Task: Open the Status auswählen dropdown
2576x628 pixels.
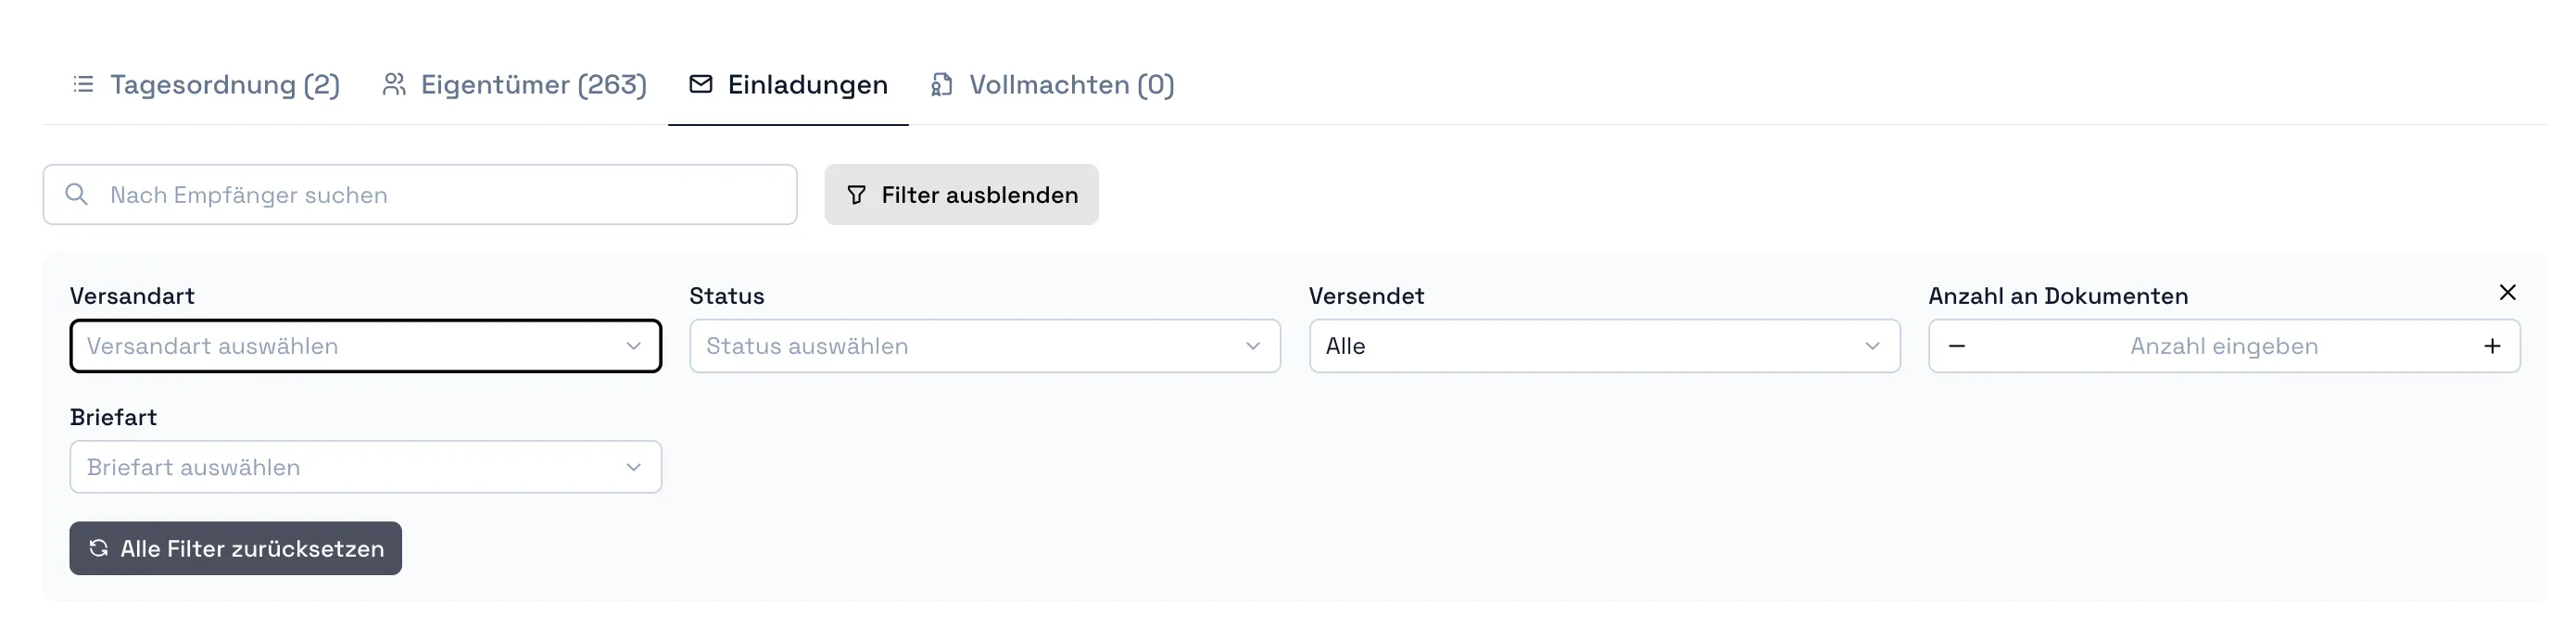Action: 984,346
